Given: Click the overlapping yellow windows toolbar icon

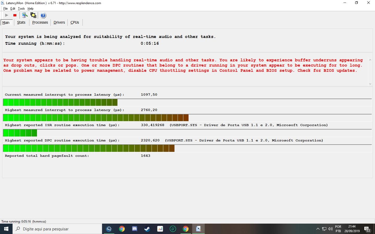Looking at the screenshot, I should (33, 15).
